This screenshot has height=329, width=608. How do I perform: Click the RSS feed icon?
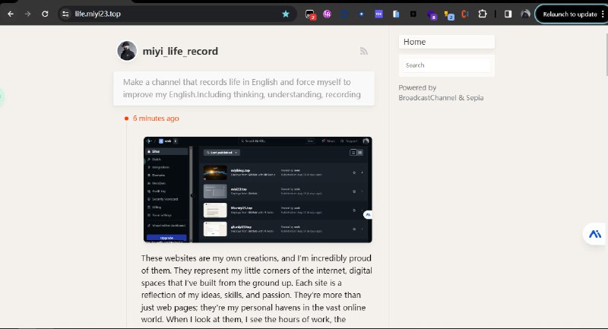tap(364, 51)
